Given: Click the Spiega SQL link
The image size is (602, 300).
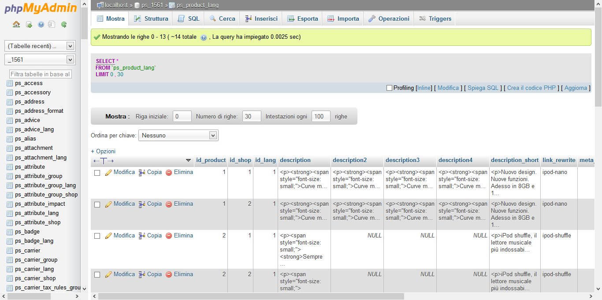Looking at the screenshot, I should coord(483,88).
